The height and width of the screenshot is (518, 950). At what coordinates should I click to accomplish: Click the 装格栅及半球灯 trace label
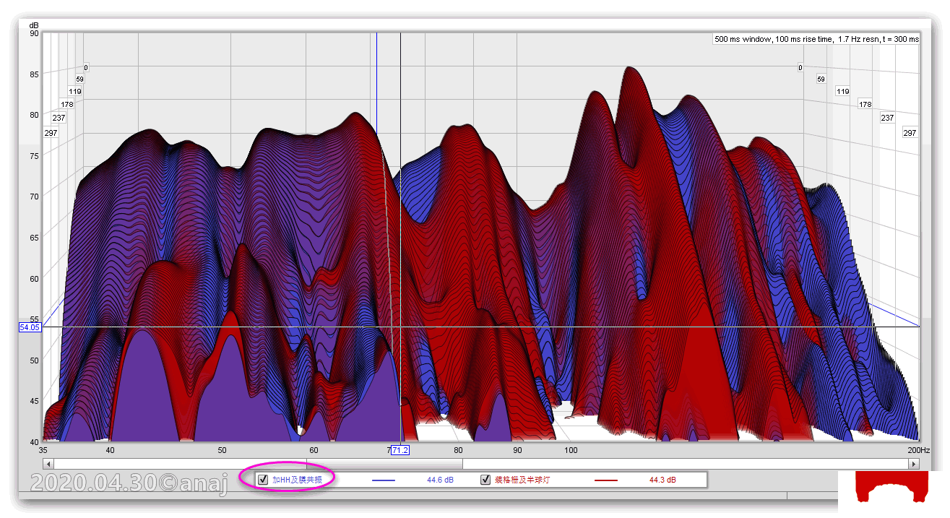[x=522, y=480]
